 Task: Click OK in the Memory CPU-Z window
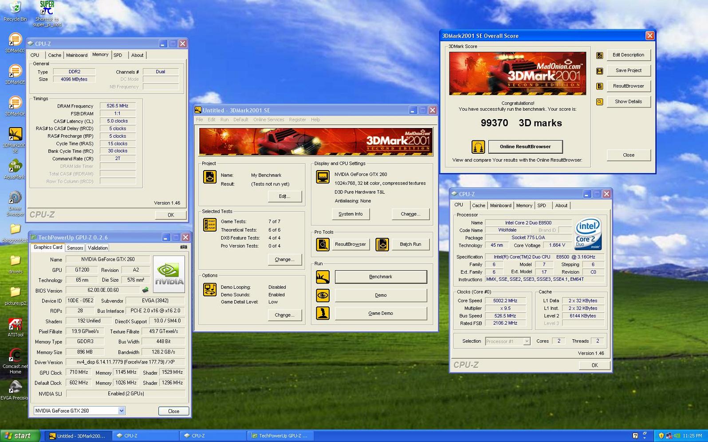[171, 215]
